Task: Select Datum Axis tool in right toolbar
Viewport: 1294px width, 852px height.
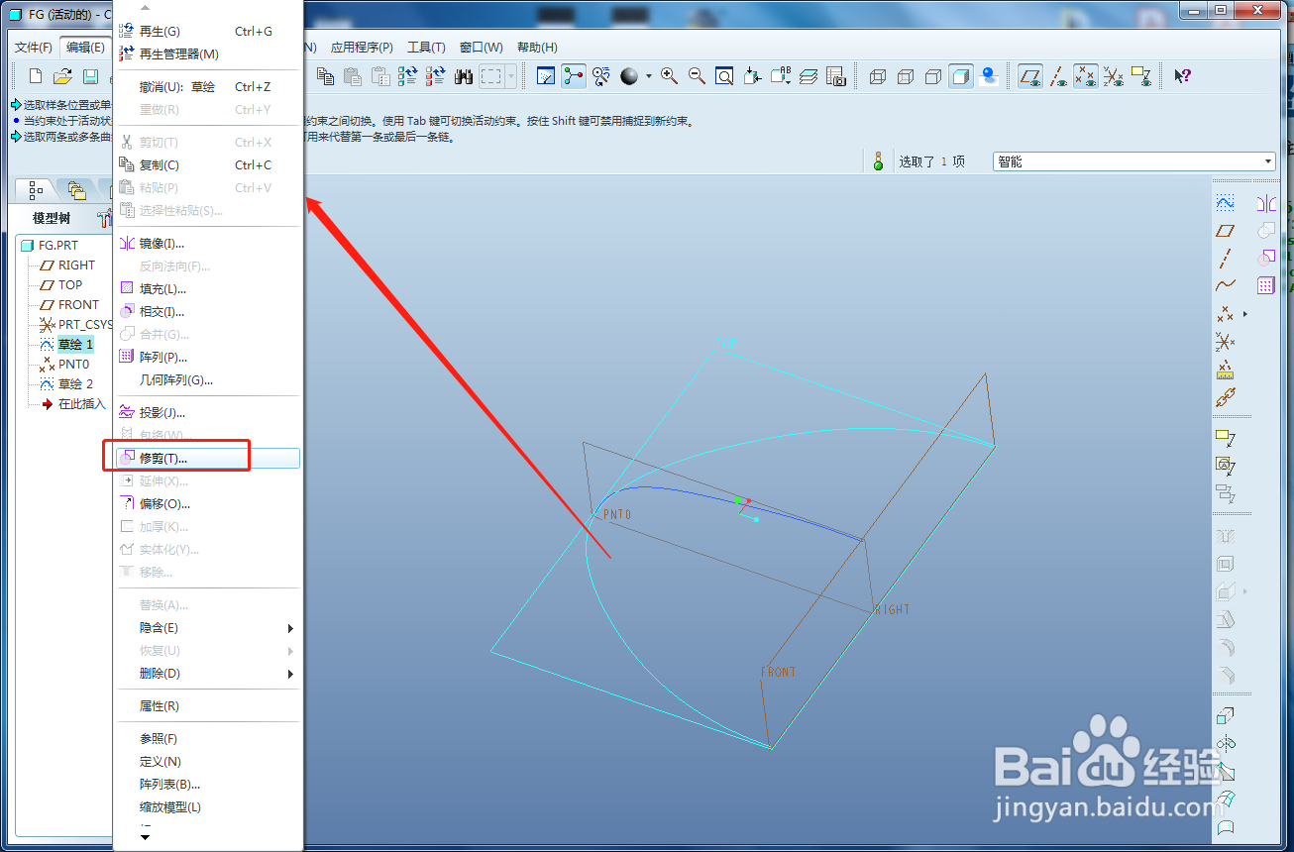Action: pos(1226,259)
